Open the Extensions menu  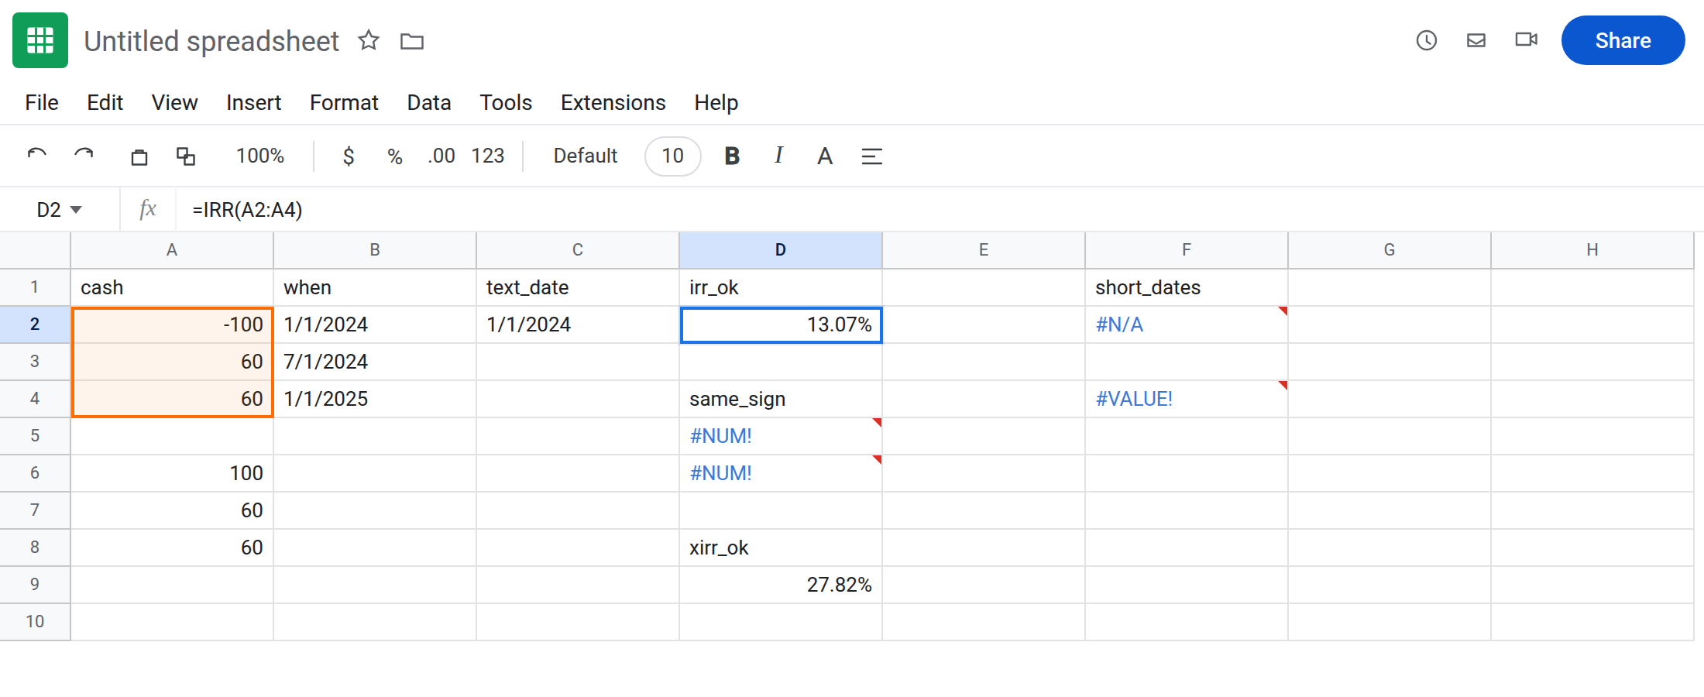(x=613, y=102)
